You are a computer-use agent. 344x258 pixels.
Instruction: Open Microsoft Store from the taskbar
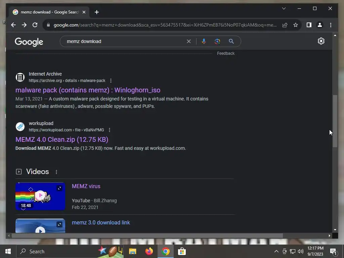coord(182,251)
